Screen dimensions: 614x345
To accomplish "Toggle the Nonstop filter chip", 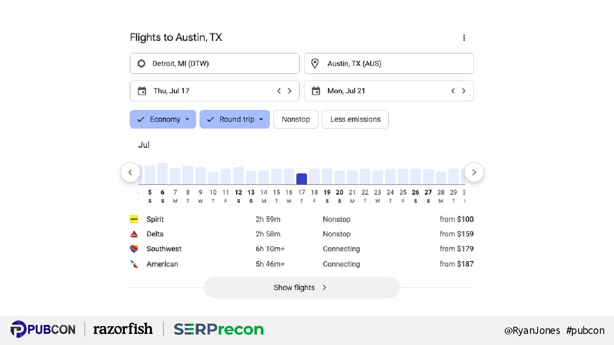I will (296, 119).
